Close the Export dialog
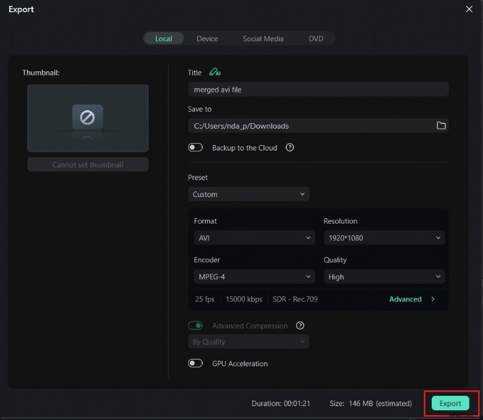Screen dimensions: 483x420 click(469, 9)
